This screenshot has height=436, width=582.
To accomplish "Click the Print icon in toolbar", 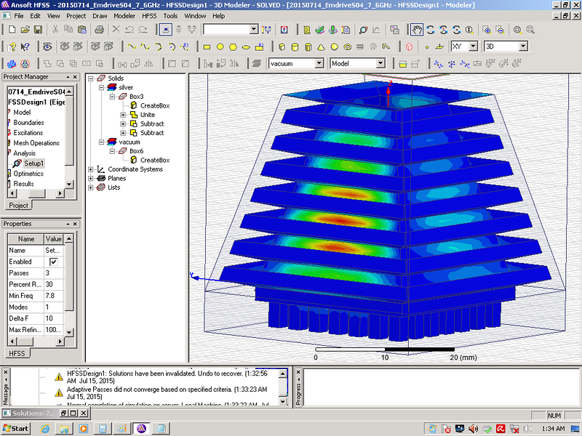I will click(x=100, y=30).
